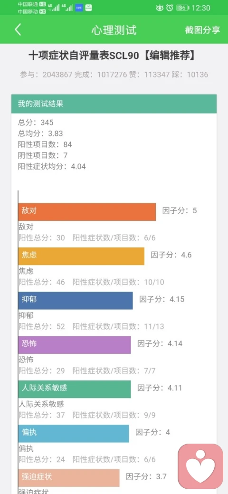Select the purple 恐怖 bar
Screen dimensions: 228x494
(75, 345)
